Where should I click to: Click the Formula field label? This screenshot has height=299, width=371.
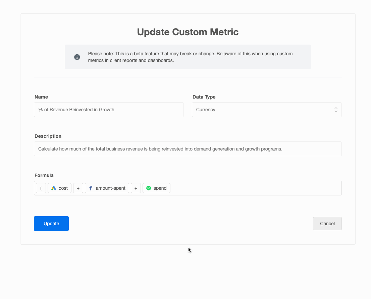(44, 175)
